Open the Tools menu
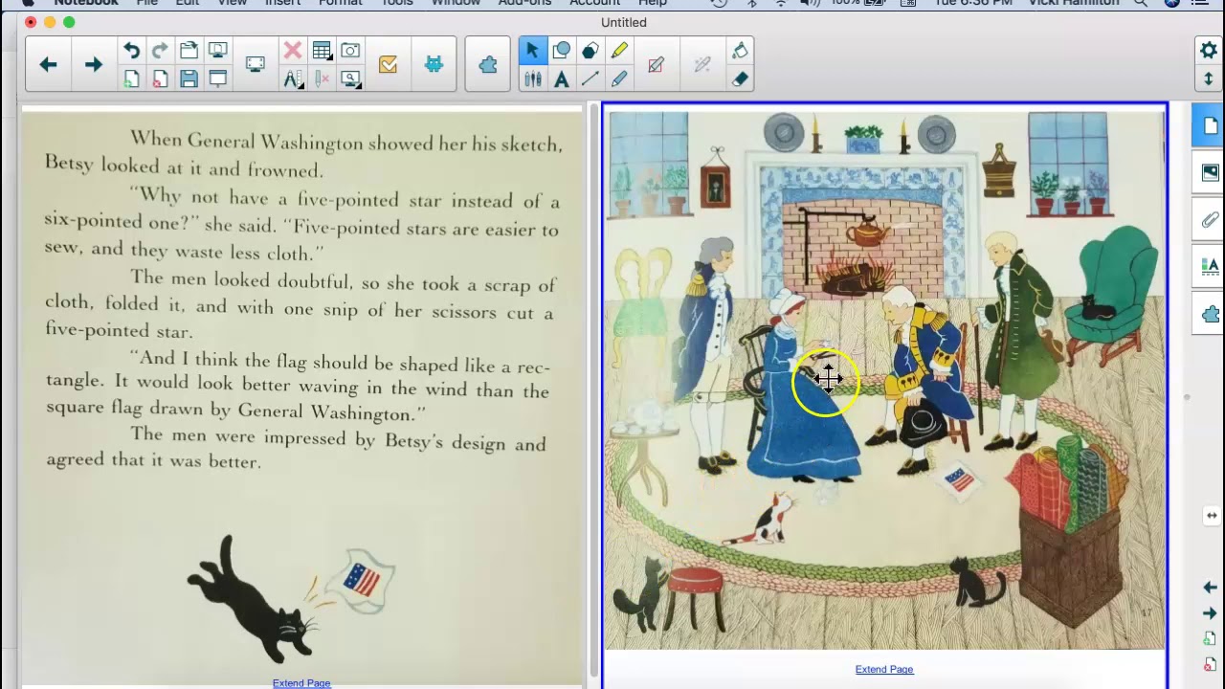Viewport: 1225px width, 689px height. (x=397, y=3)
